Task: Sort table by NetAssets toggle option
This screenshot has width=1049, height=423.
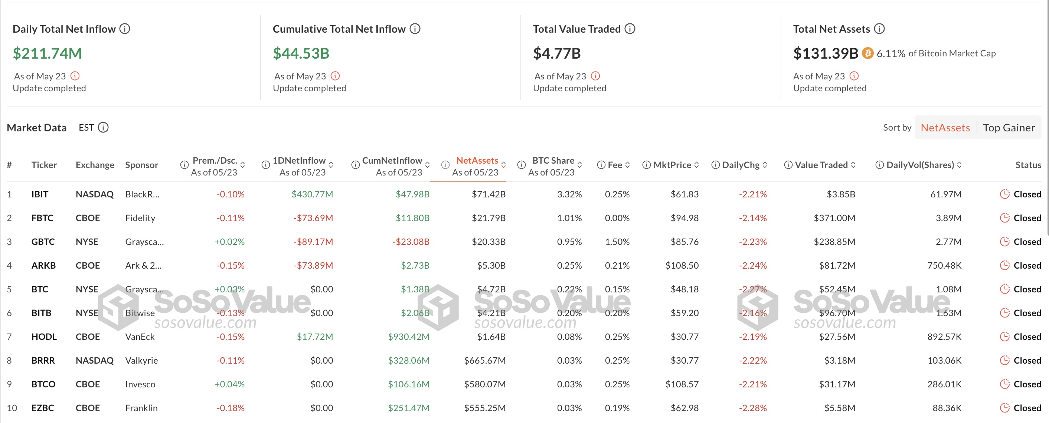Action: [x=945, y=128]
